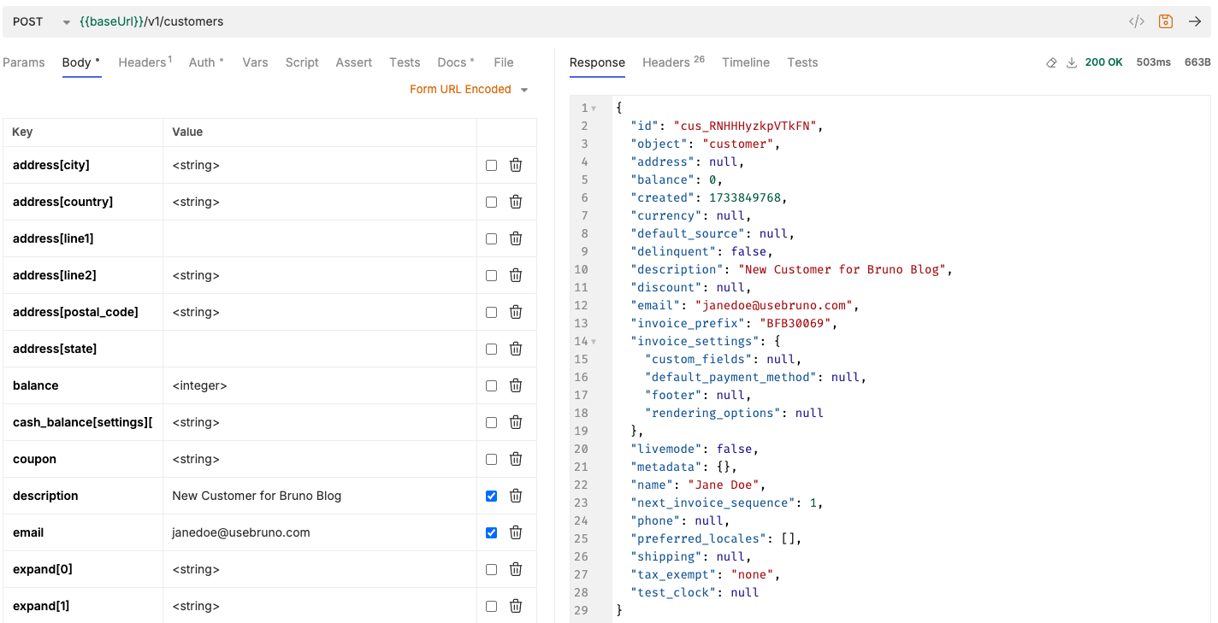Collapse the invoice_settings object at line 14

(594, 341)
